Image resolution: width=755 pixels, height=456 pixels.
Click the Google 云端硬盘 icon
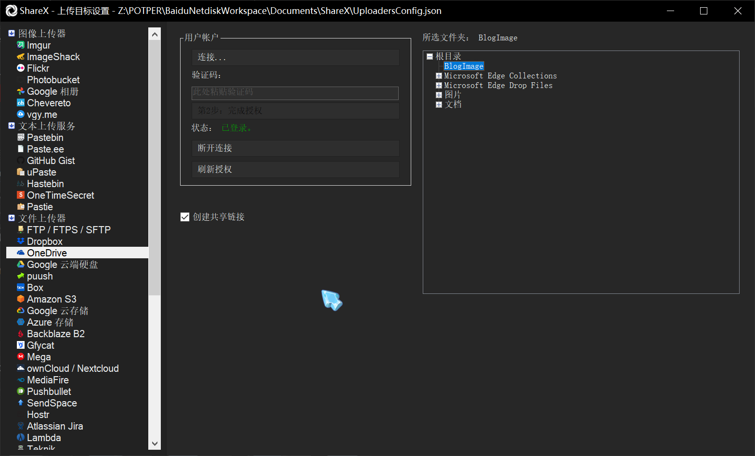(x=21, y=265)
